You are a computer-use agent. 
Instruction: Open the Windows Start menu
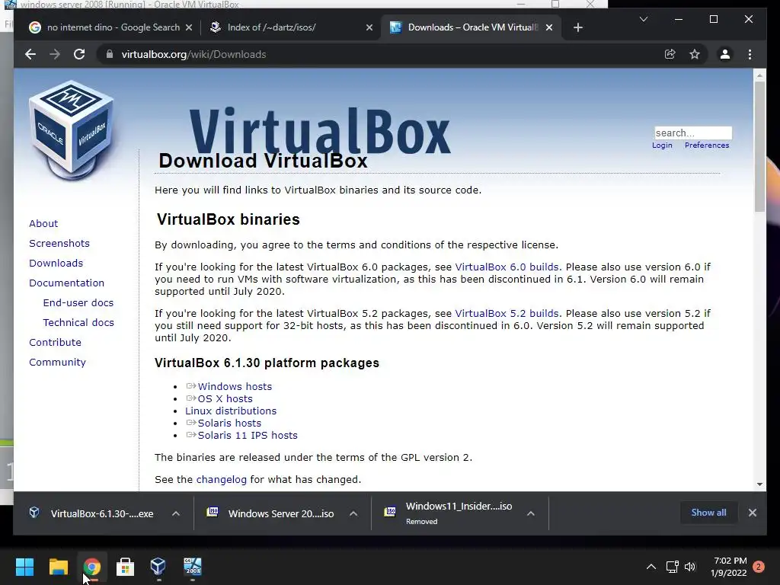24,567
